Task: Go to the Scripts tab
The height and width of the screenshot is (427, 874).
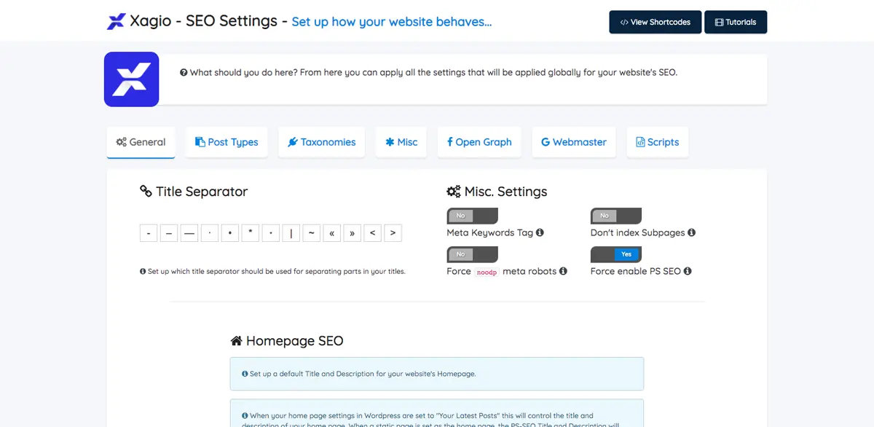Action: [x=658, y=142]
